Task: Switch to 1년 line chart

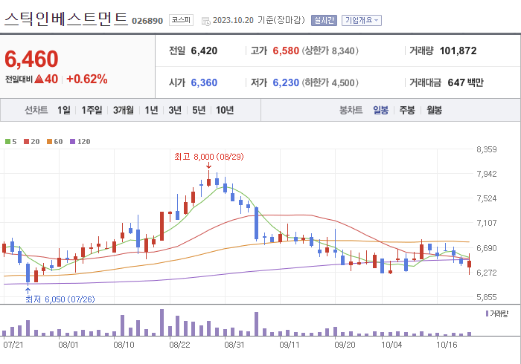Action: pos(151,110)
